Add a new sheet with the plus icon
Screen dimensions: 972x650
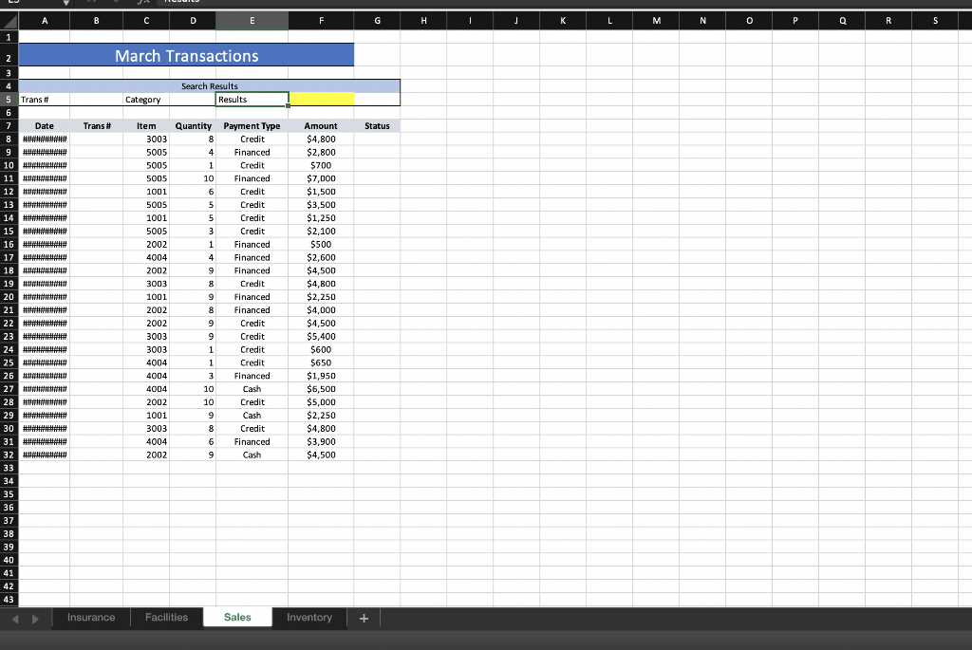click(364, 617)
